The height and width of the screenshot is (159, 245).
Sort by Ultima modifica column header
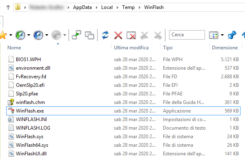tap(131, 48)
